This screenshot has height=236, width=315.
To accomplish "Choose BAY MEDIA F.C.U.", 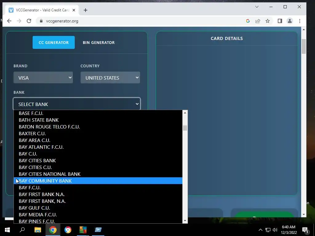I will 98,215.
